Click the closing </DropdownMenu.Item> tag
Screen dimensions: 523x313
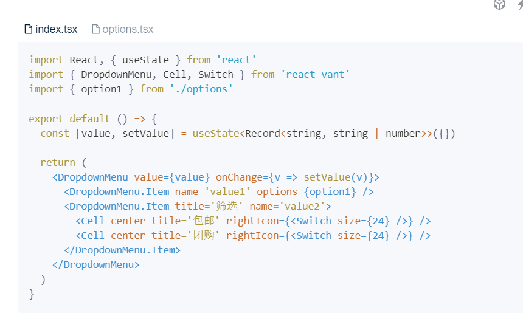pyautogui.click(x=122, y=250)
